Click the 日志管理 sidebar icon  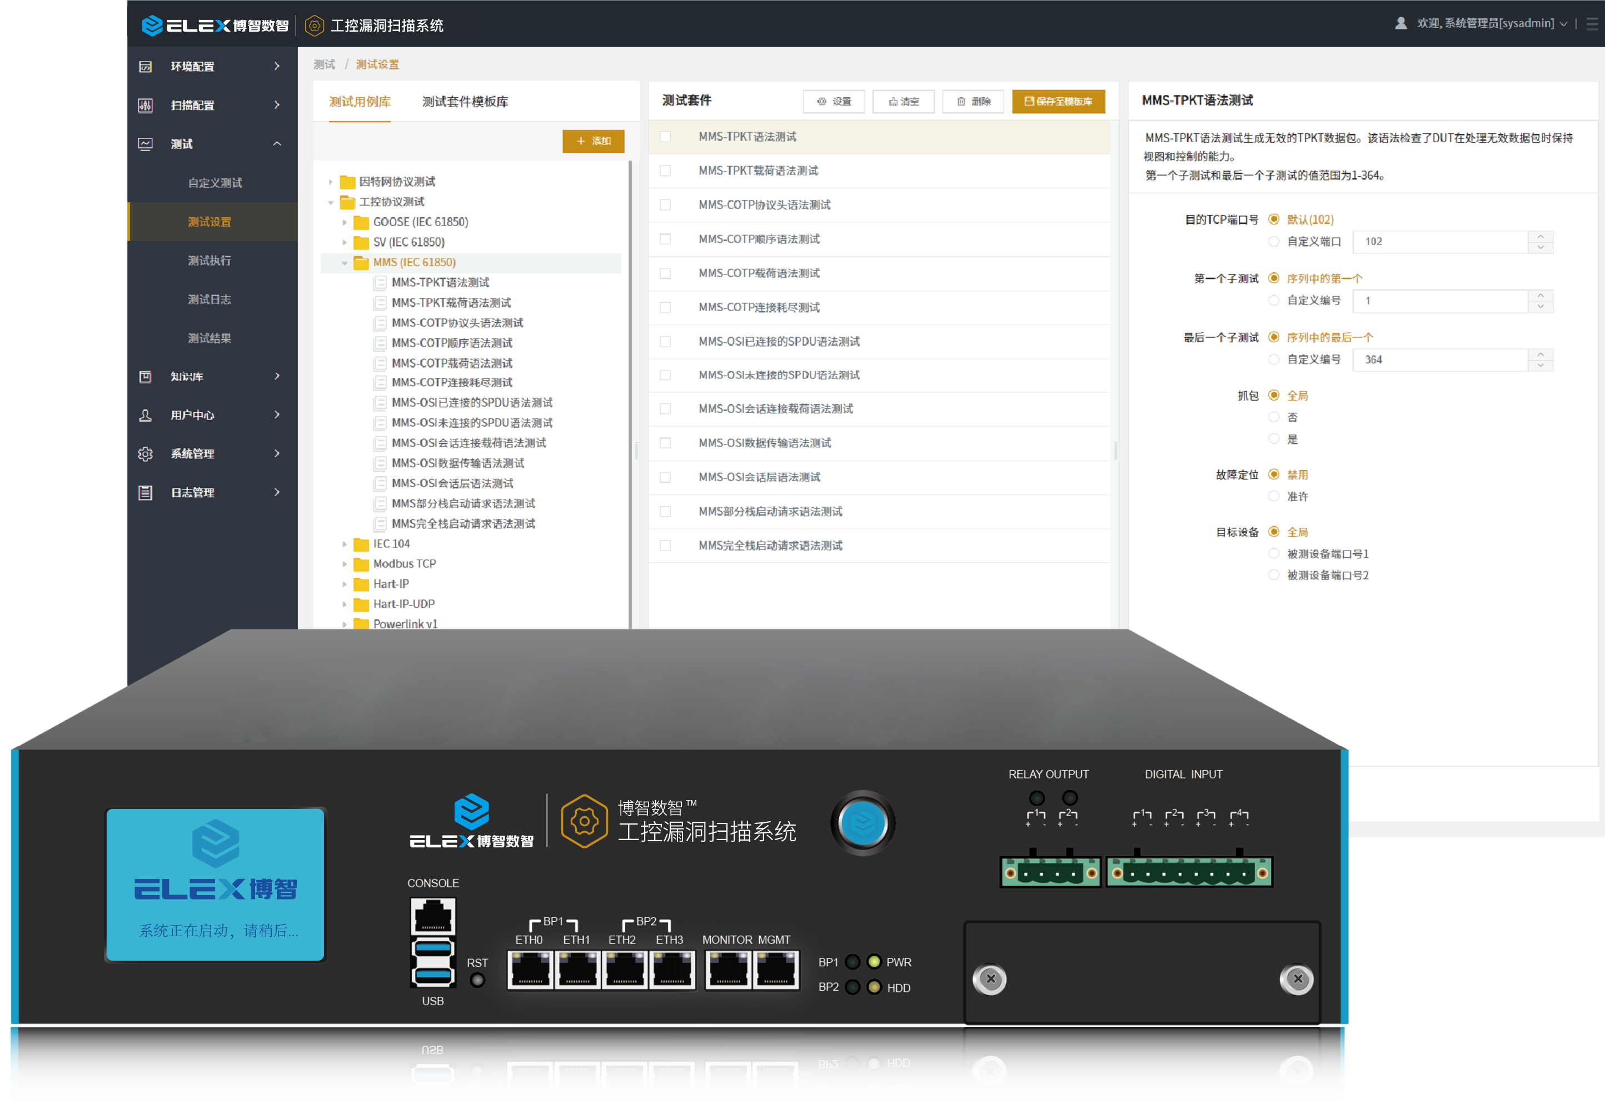point(146,493)
